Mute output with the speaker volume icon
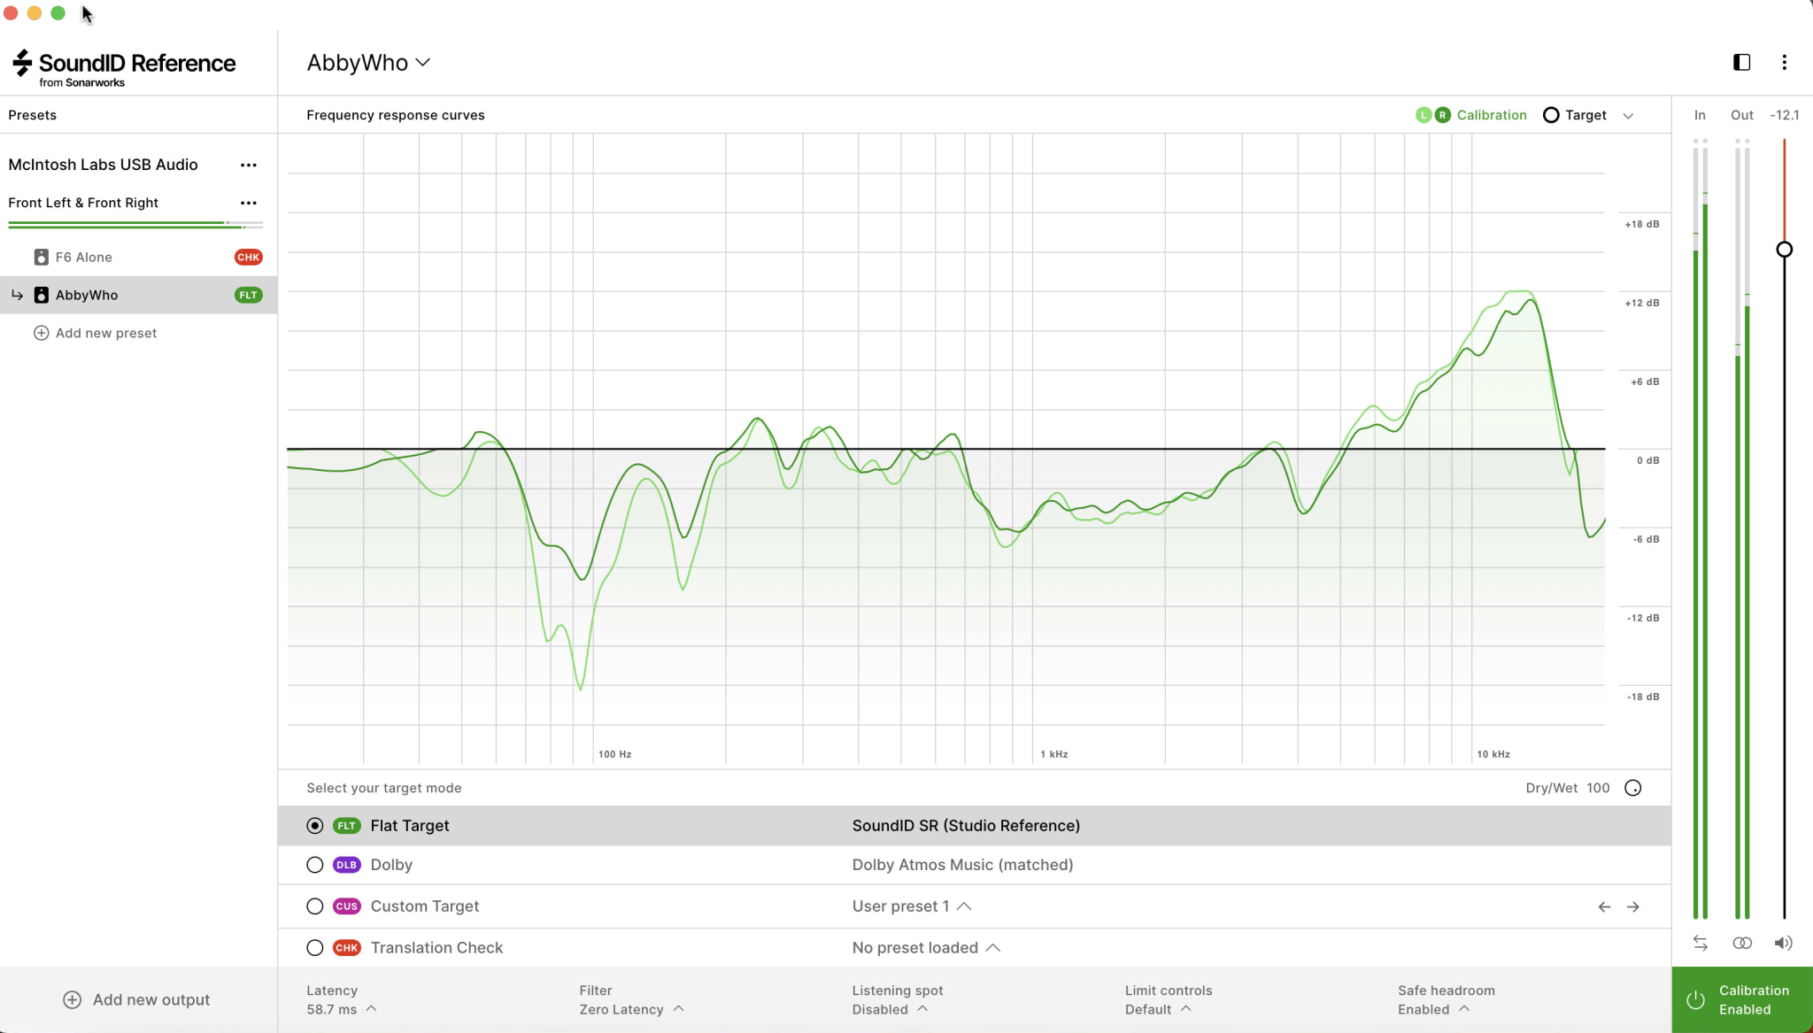This screenshot has width=1813, height=1033. coord(1783,943)
